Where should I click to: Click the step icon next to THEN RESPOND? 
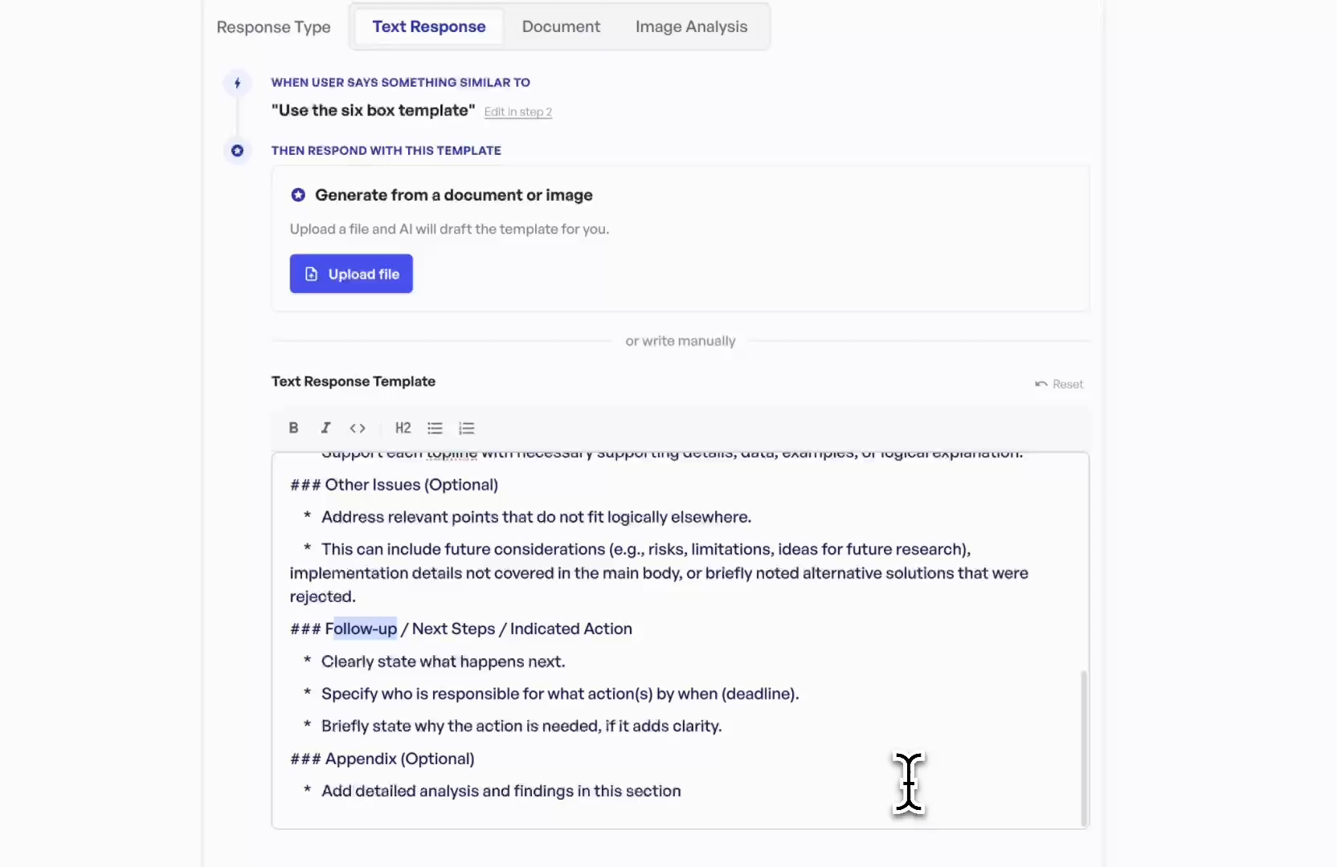coord(237,150)
